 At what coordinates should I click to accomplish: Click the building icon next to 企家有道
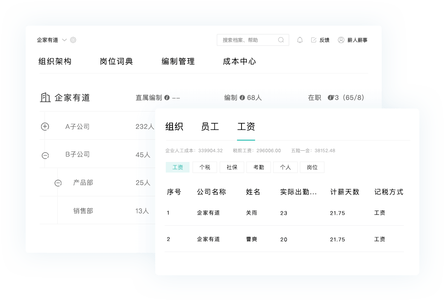[x=45, y=97]
